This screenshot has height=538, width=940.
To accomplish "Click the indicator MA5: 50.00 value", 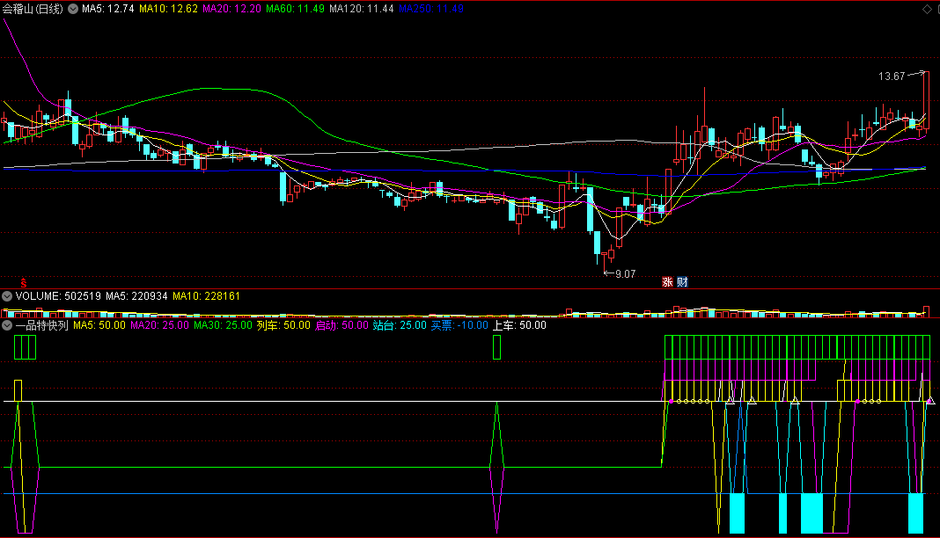I will (x=99, y=325).
